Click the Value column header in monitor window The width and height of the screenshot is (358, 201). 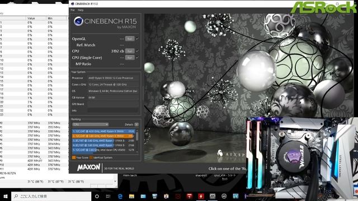[x=31, y=18]
